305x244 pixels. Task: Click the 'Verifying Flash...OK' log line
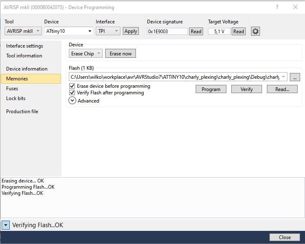pyautogui.click(x=23, y=193)
